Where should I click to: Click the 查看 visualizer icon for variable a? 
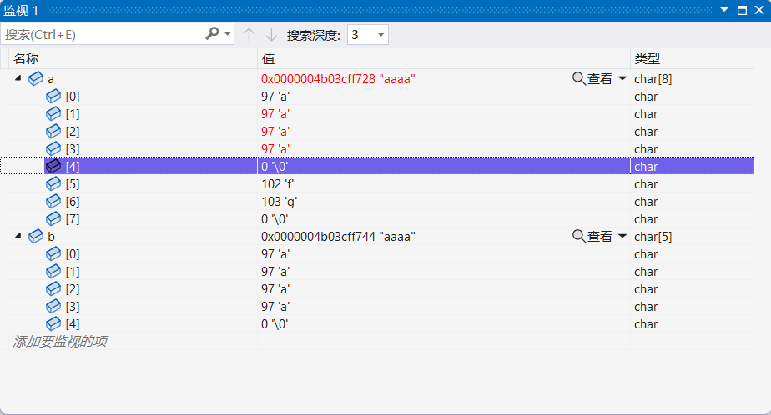tap(579, 78)
